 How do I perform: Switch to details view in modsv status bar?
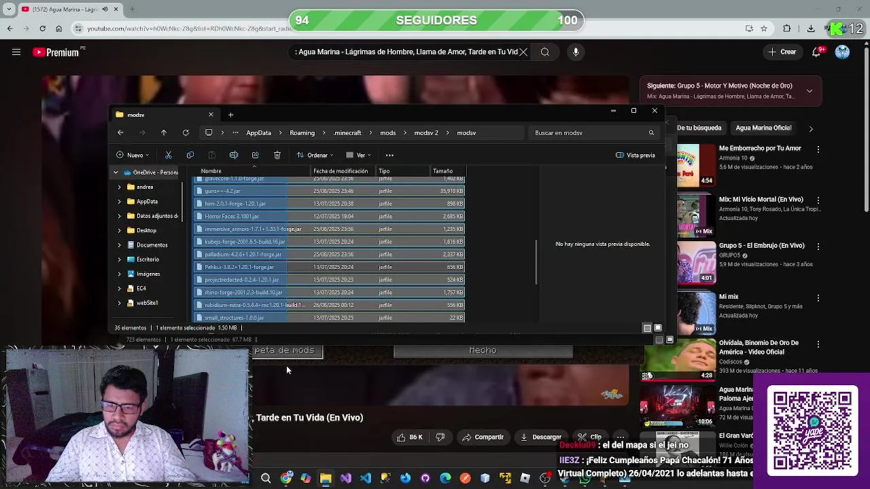(x=647, y=328)
